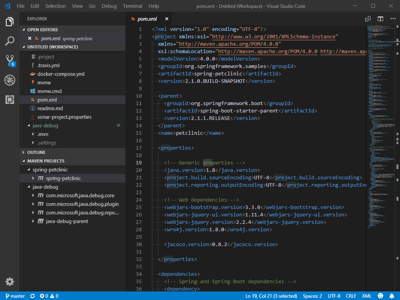The width and height of the screenshot is (400, 300).
Task: Collapse the Maven Projects section
Action: tap(72, 161)
